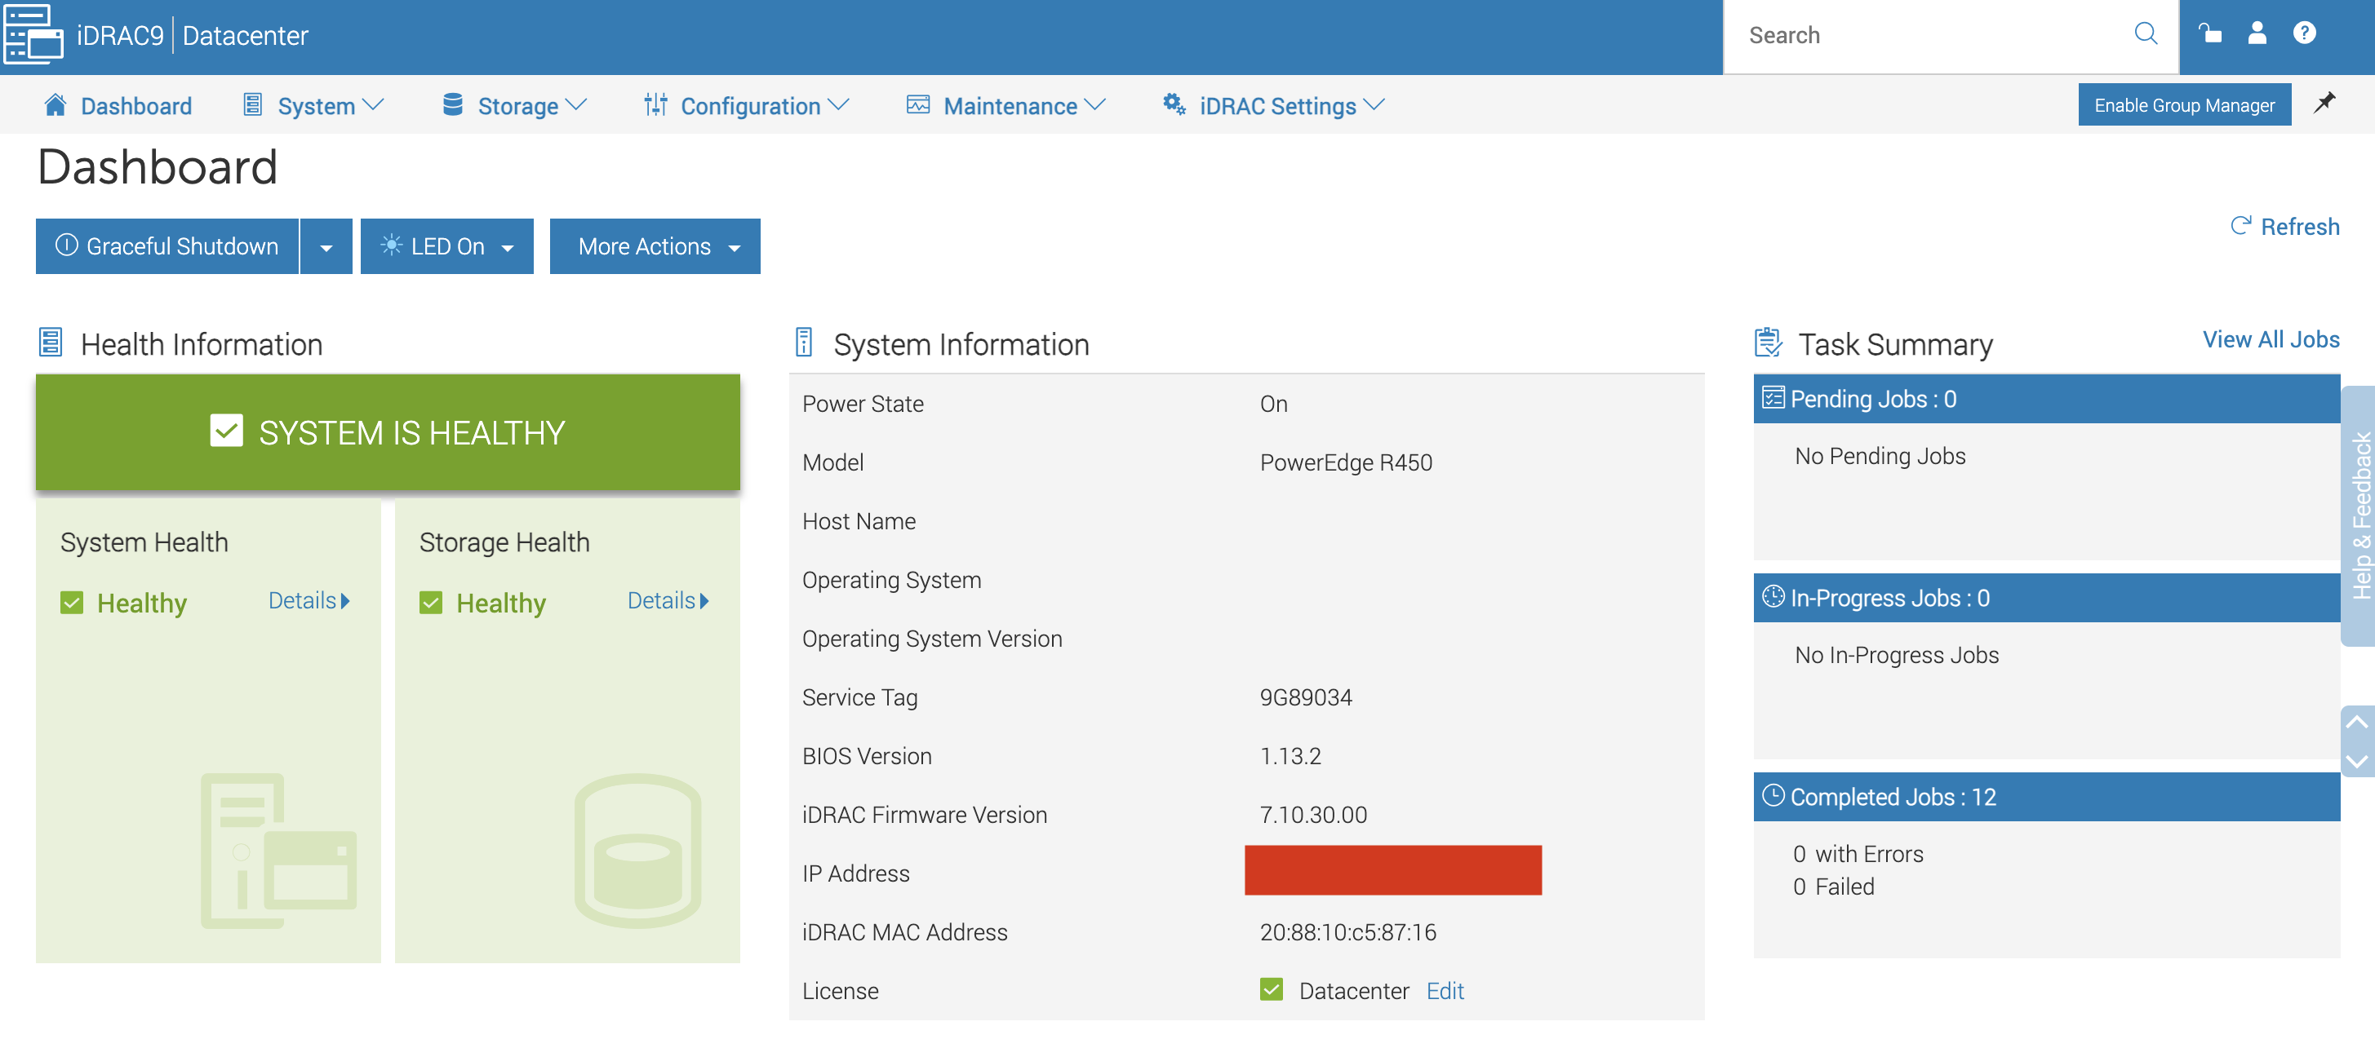Expand the Storage menu chevron

(x=575, y=105)
